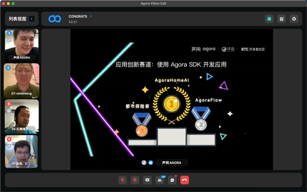Select the 声网 AGORA participant video thumbnail
This screenshot has height=192, width=307.
pos(21,45)
